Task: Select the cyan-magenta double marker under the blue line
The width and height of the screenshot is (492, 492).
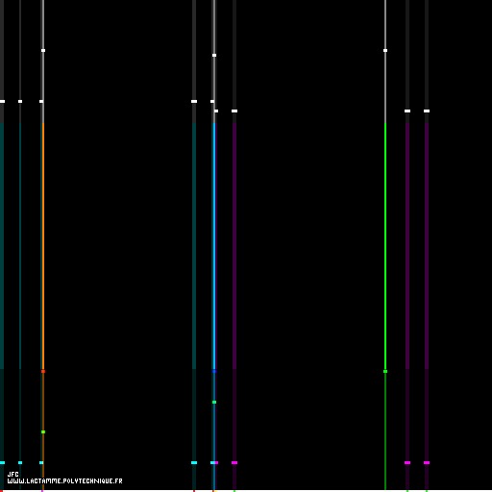Action: 214,463
